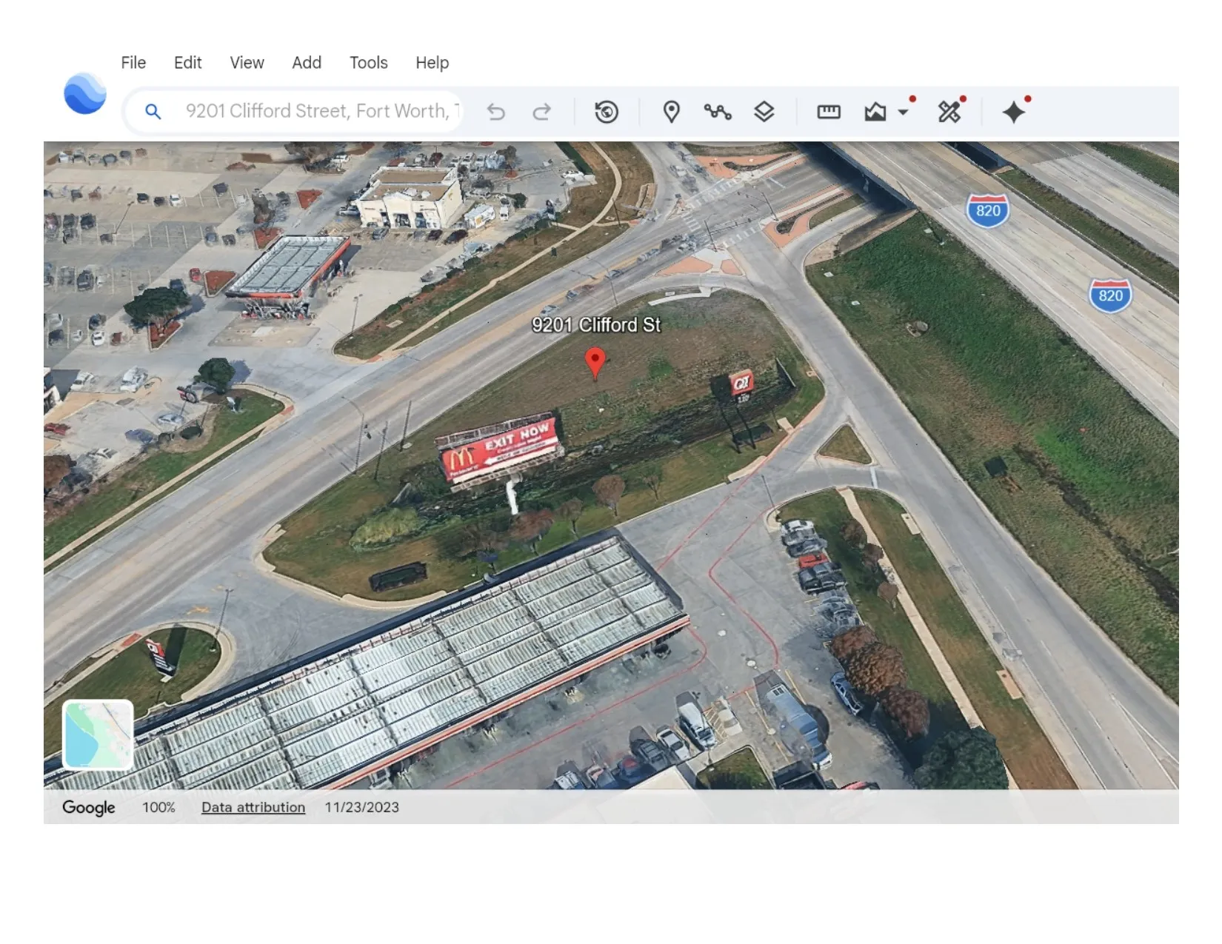Add a placemark with pin tool
The height and width of the screenshot is (944, 1222).
tap(672, 112)
